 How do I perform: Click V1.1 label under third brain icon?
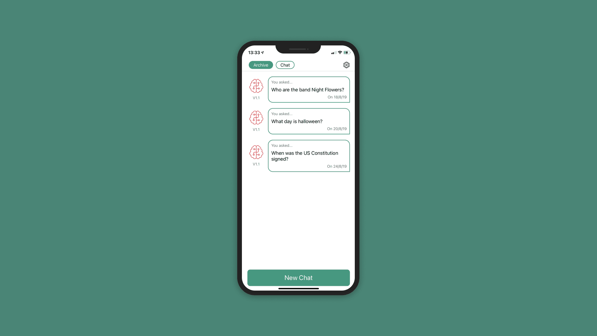coord(256,164)
